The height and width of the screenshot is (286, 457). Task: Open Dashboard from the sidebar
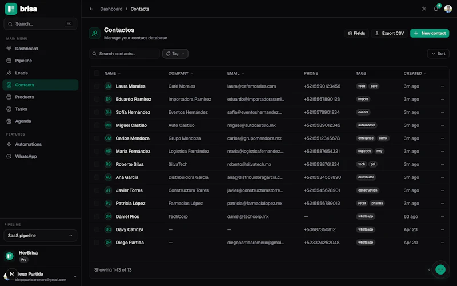click(x=40, y=49)
